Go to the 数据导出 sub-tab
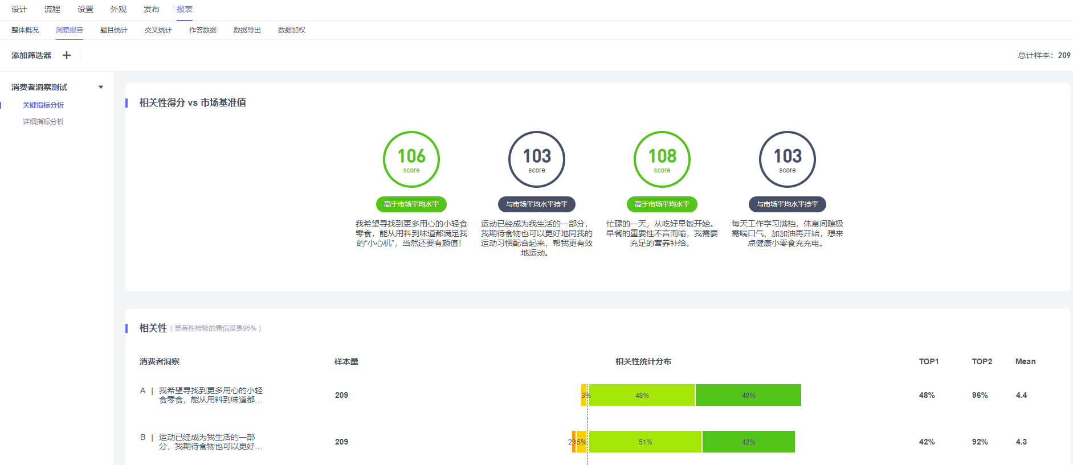Image resolution: width=1073 pixels, height=465 pixels. [247, 30]
